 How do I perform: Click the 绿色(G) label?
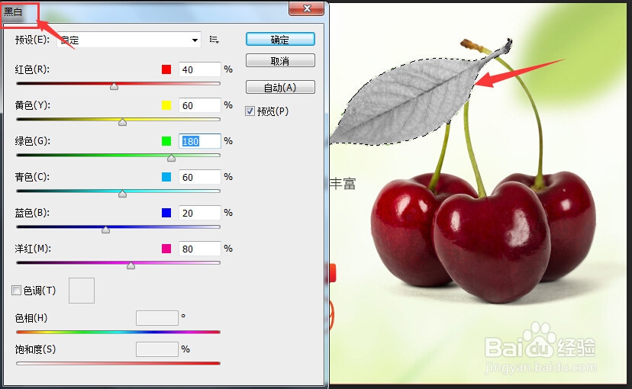click(x=33, y=141)
